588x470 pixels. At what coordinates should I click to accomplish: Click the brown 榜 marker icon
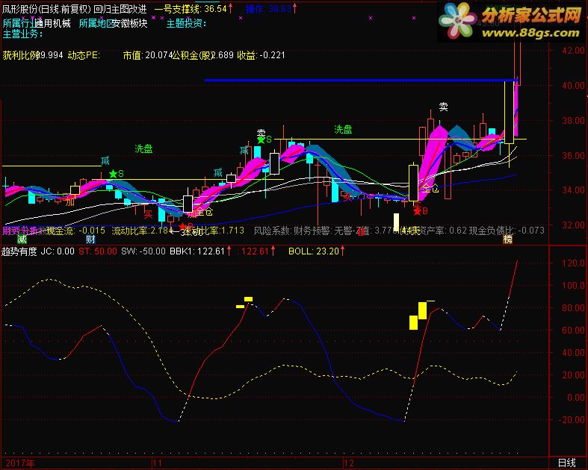click(x=507, y=239)
